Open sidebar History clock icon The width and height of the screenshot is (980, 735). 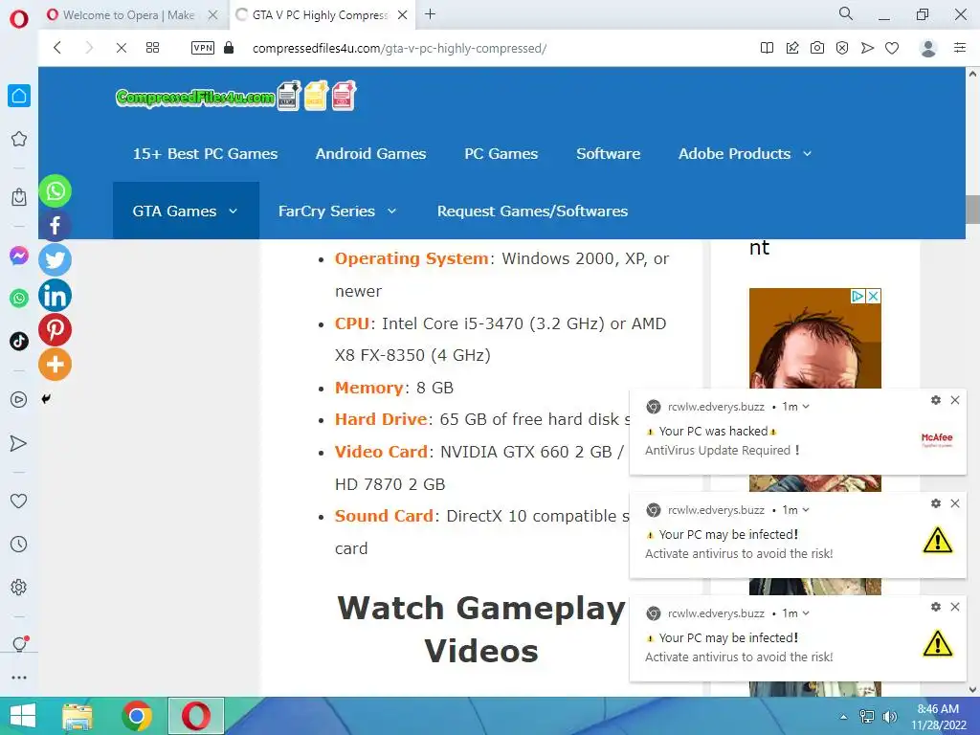point(19,545)
